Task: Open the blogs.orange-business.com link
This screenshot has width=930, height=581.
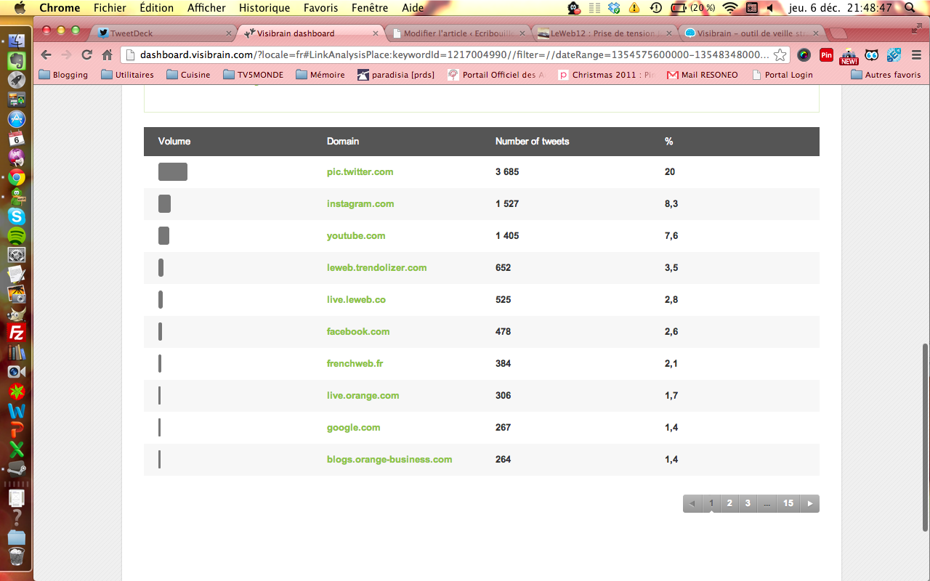Action: (x=389, y=460)
